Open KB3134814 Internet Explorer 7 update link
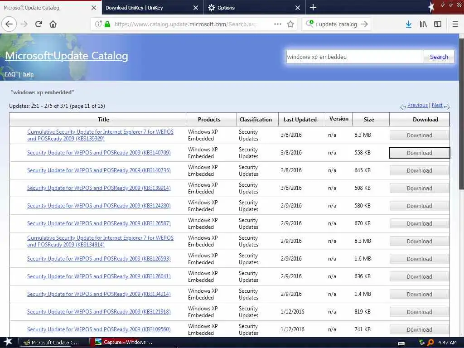Viewport: 464px width, 348px height. (100, 241)
